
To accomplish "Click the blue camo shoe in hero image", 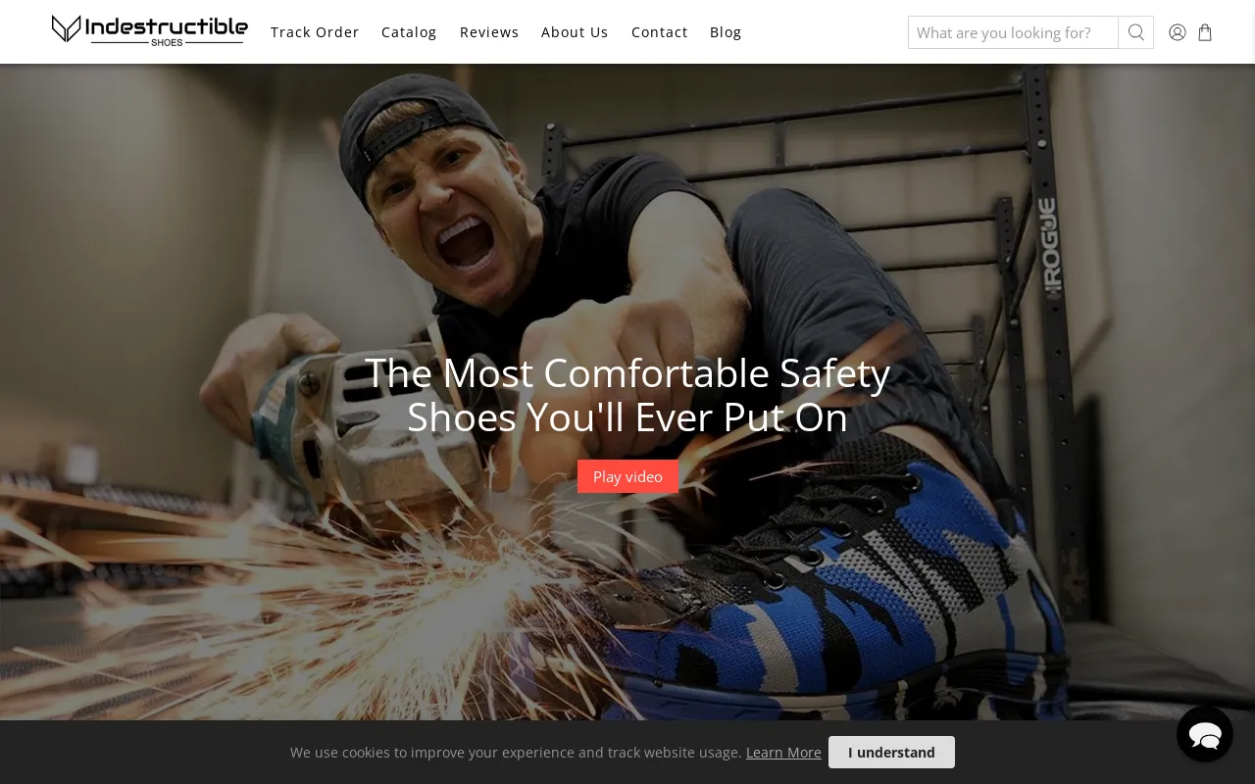I will [863, 588].
